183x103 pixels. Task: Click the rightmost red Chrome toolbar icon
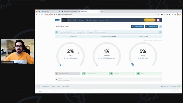pos(180,15)
